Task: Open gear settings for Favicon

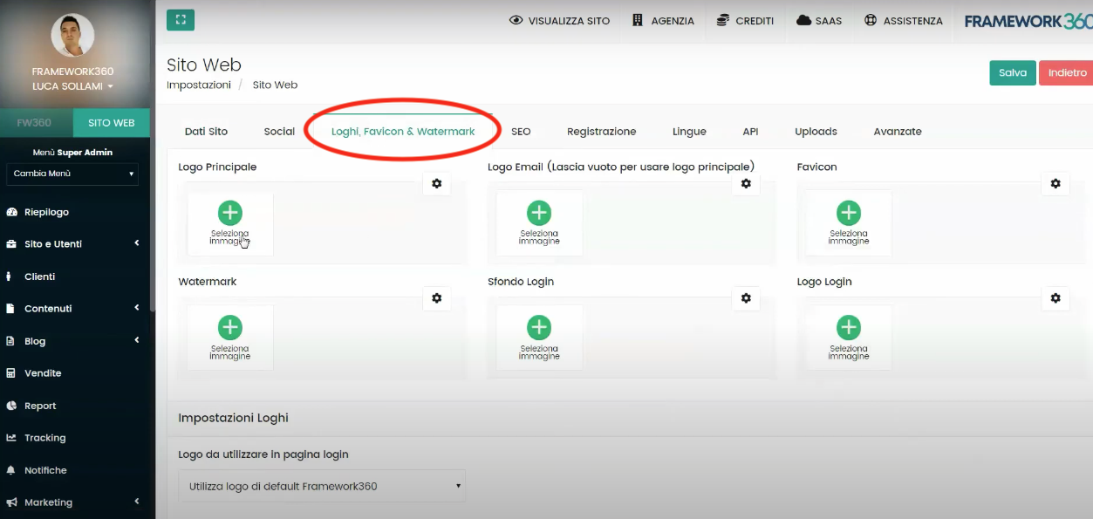Action: click(1055, 183)
